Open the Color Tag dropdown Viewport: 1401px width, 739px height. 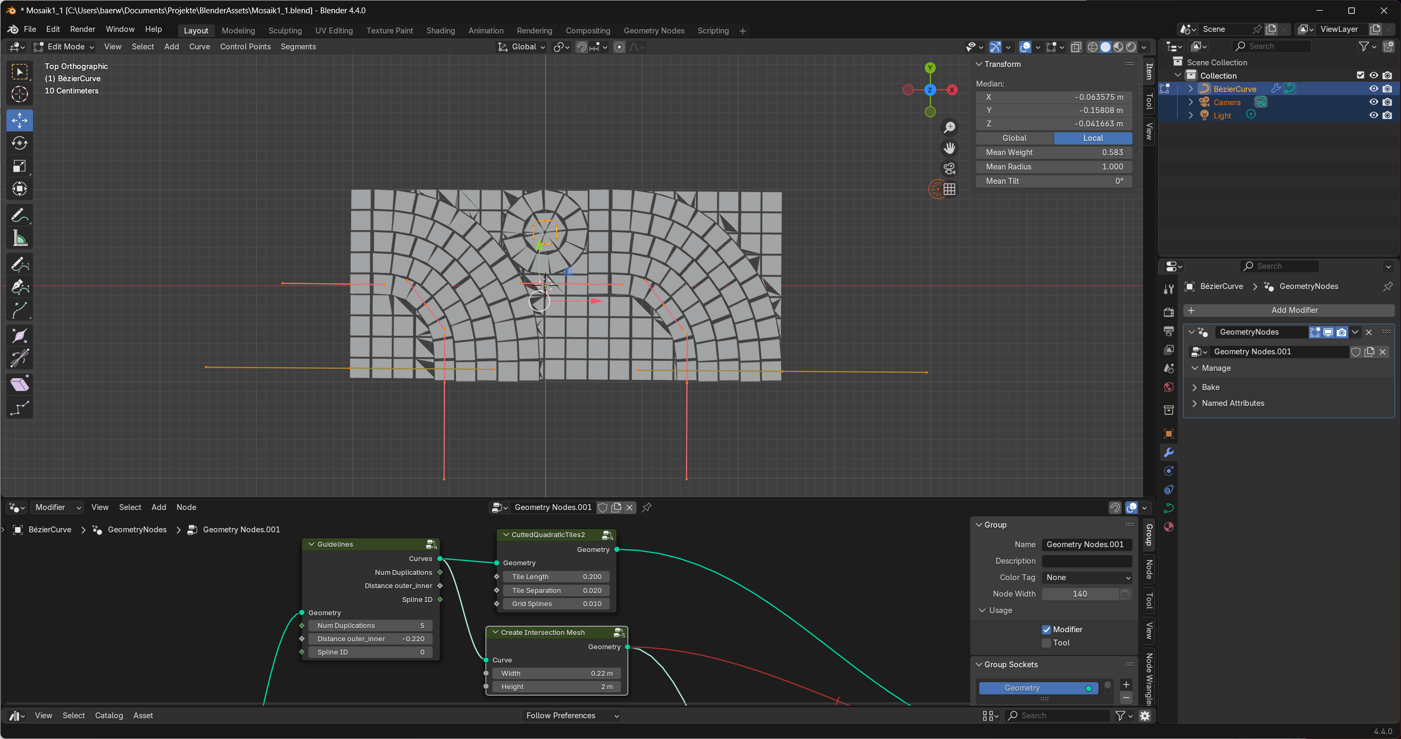click(x=1087, y=577)
